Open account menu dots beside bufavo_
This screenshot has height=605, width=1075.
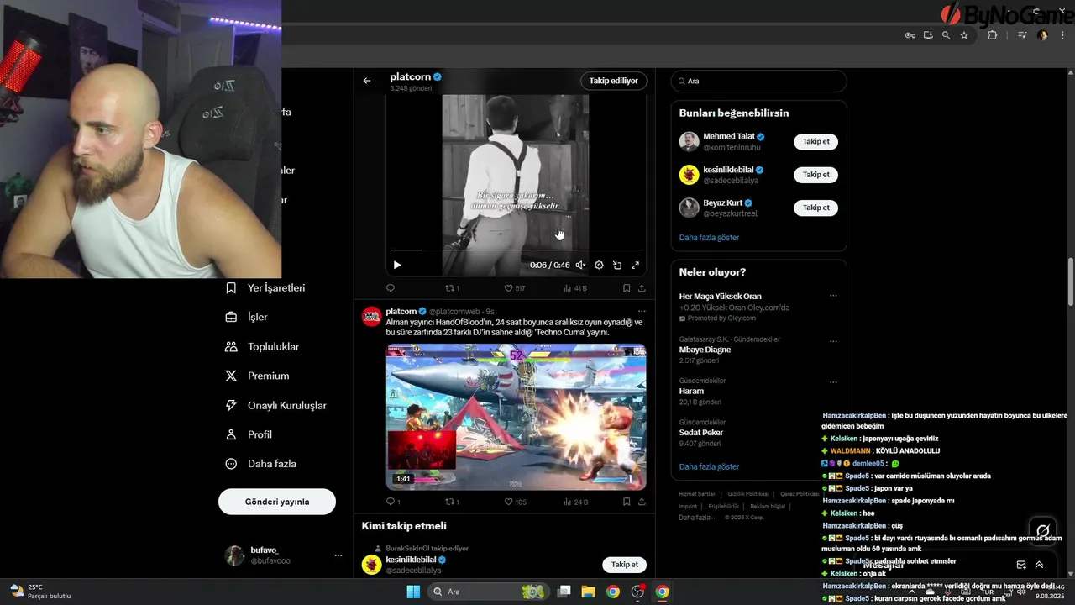tap(338, 555)
